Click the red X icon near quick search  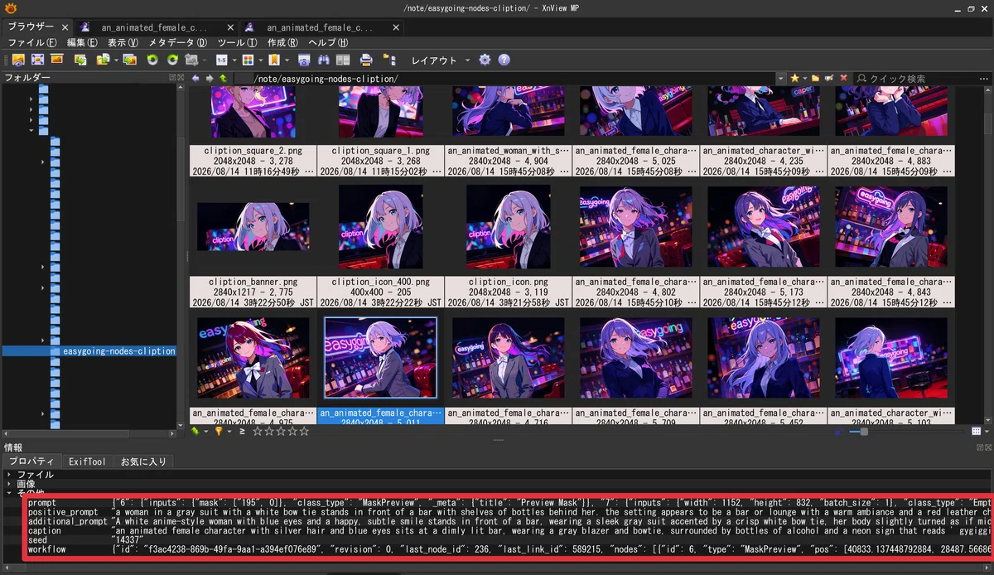coord(843,78)
